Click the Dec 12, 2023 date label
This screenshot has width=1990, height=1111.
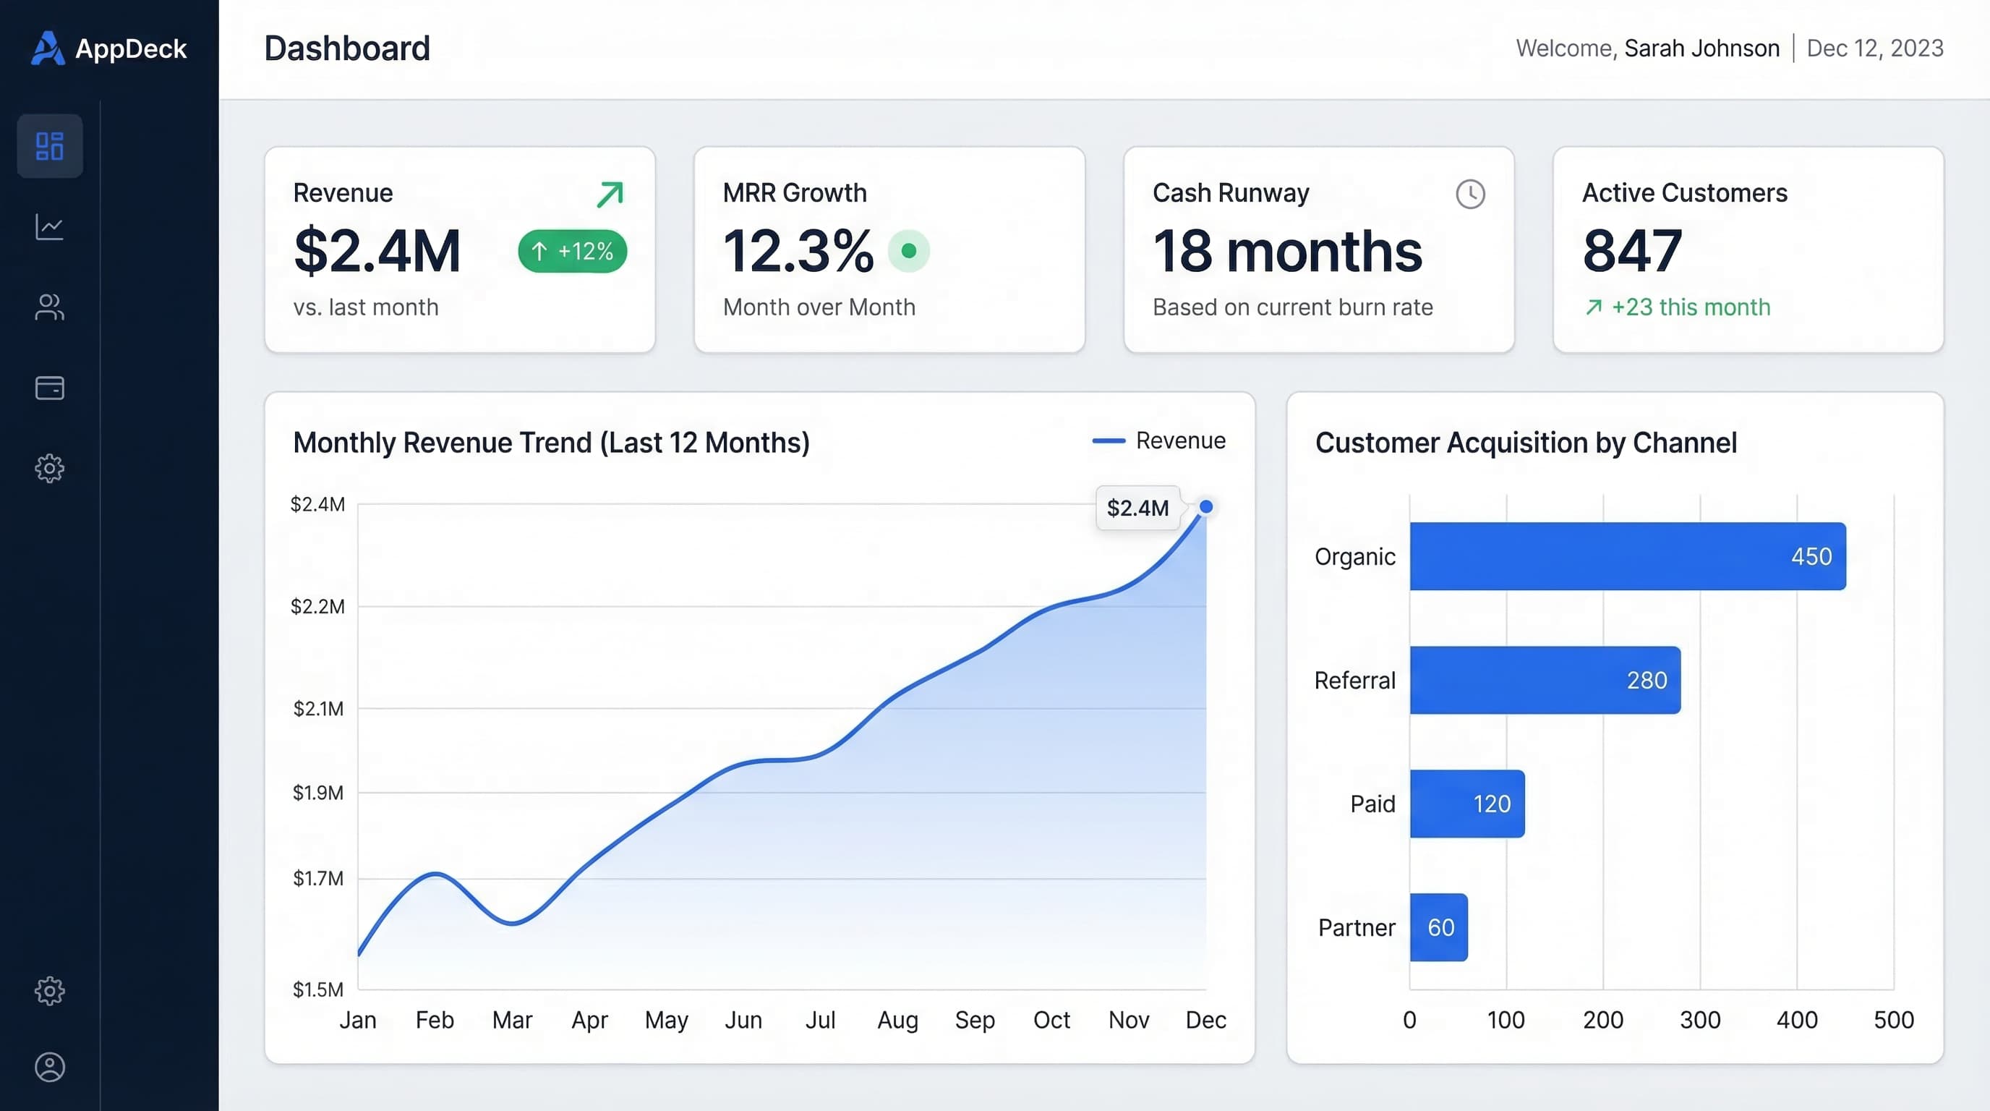1876,48
